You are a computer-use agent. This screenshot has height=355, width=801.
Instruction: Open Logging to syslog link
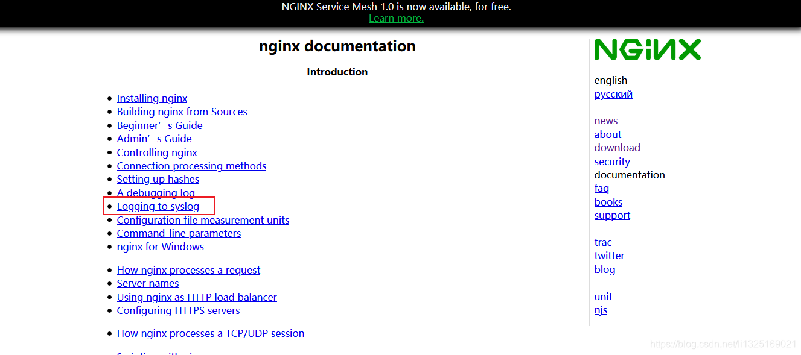[158, 206]
